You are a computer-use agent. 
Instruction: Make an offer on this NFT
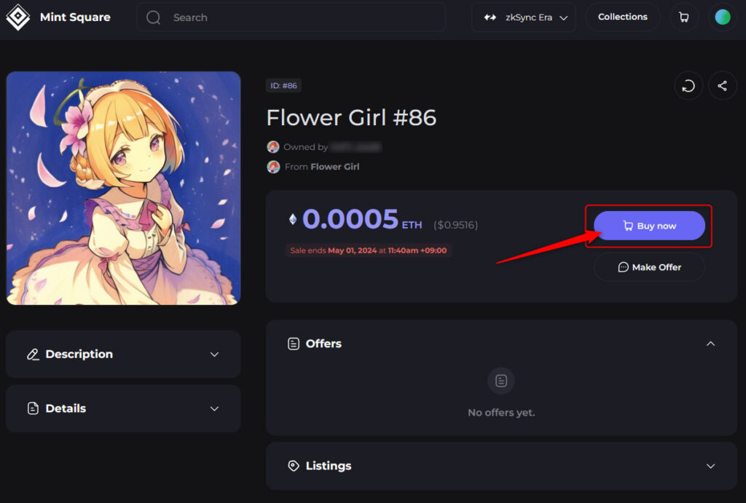(x=649, y=267)
